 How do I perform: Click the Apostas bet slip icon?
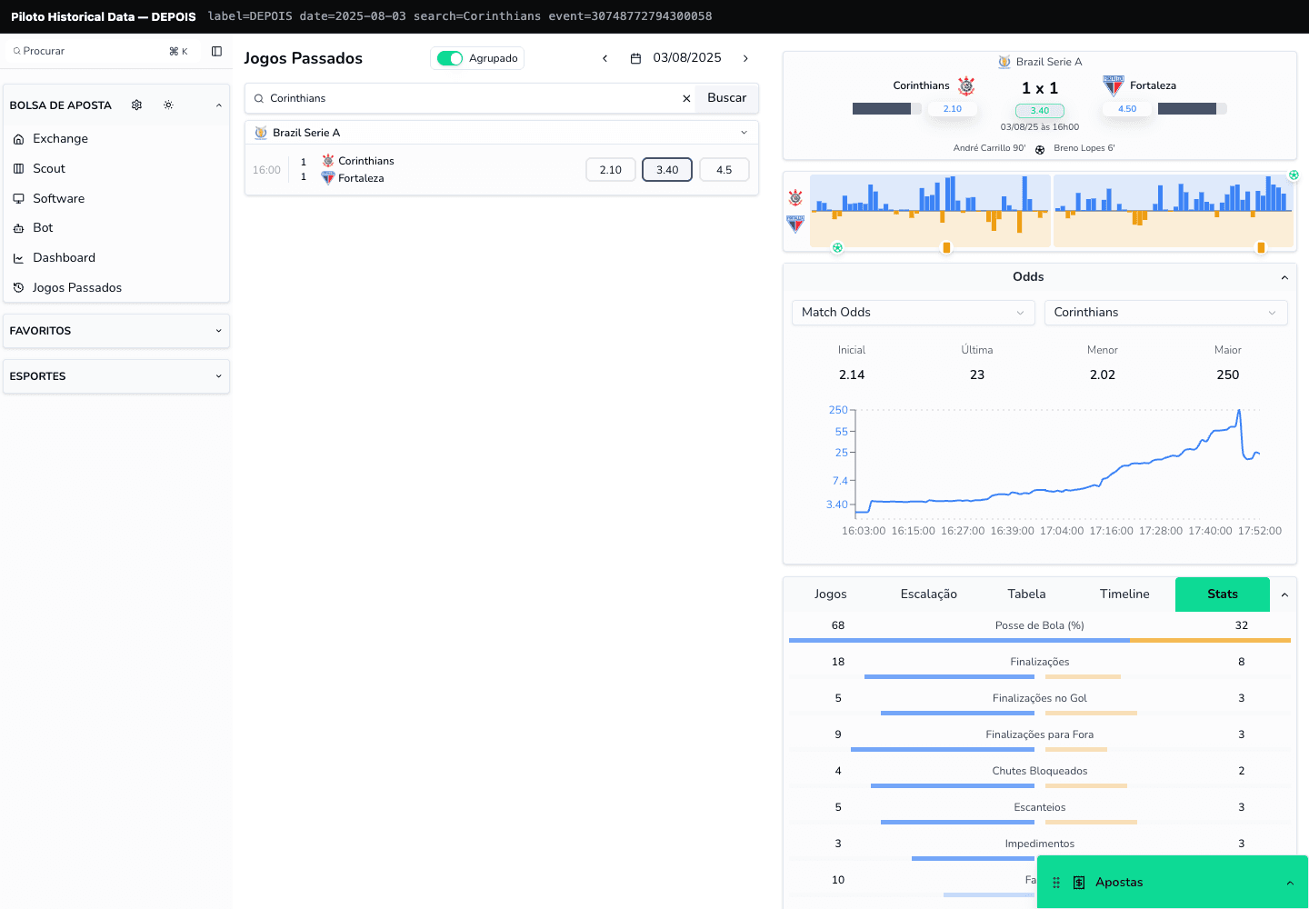point(1079,883)
